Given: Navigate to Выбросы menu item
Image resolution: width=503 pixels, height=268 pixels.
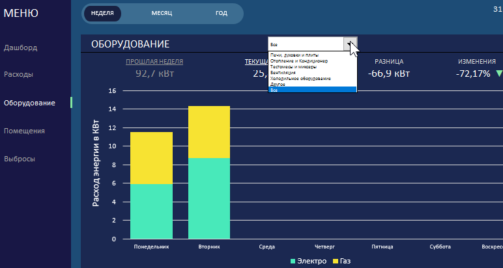Looking at the screenshot, I should pos(20,159).
